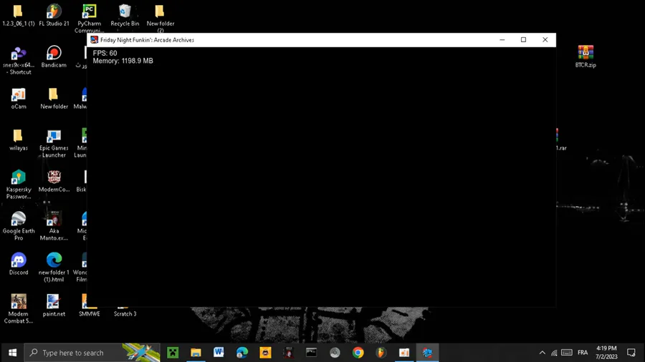The width and height of the screenshot is (645, 362).
Task: Open the Windows Start menu
Action: [x=12, y=353]
